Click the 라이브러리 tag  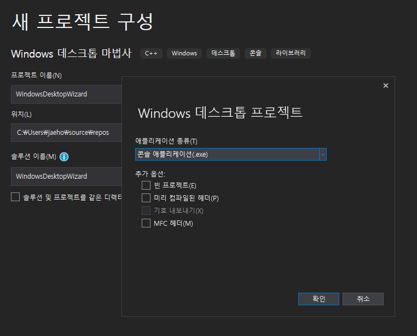point(291,53)
